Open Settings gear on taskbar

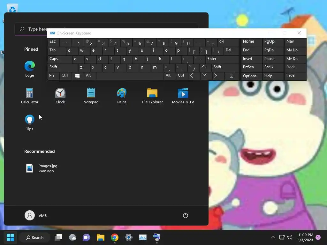pyautogui.click(x=128, y=237)
